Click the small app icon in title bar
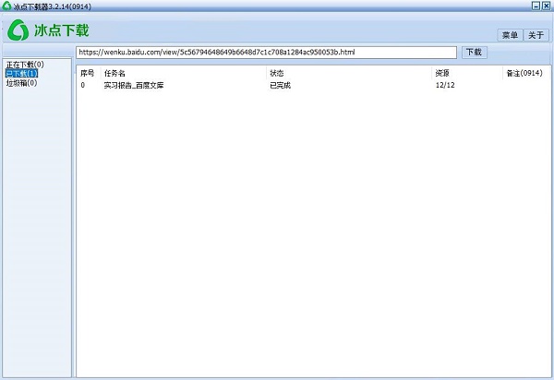 [6, 6]
